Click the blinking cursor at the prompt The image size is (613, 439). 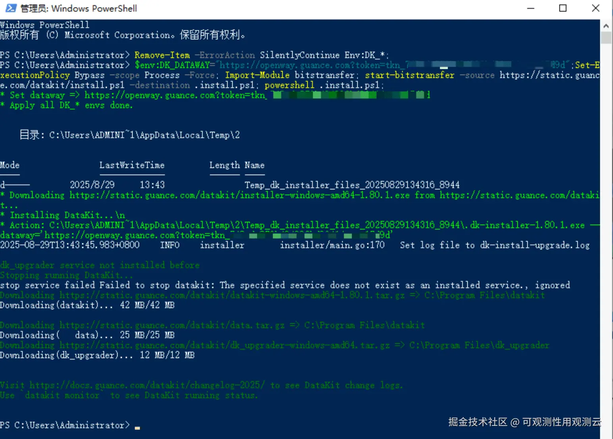coord(137,428)
